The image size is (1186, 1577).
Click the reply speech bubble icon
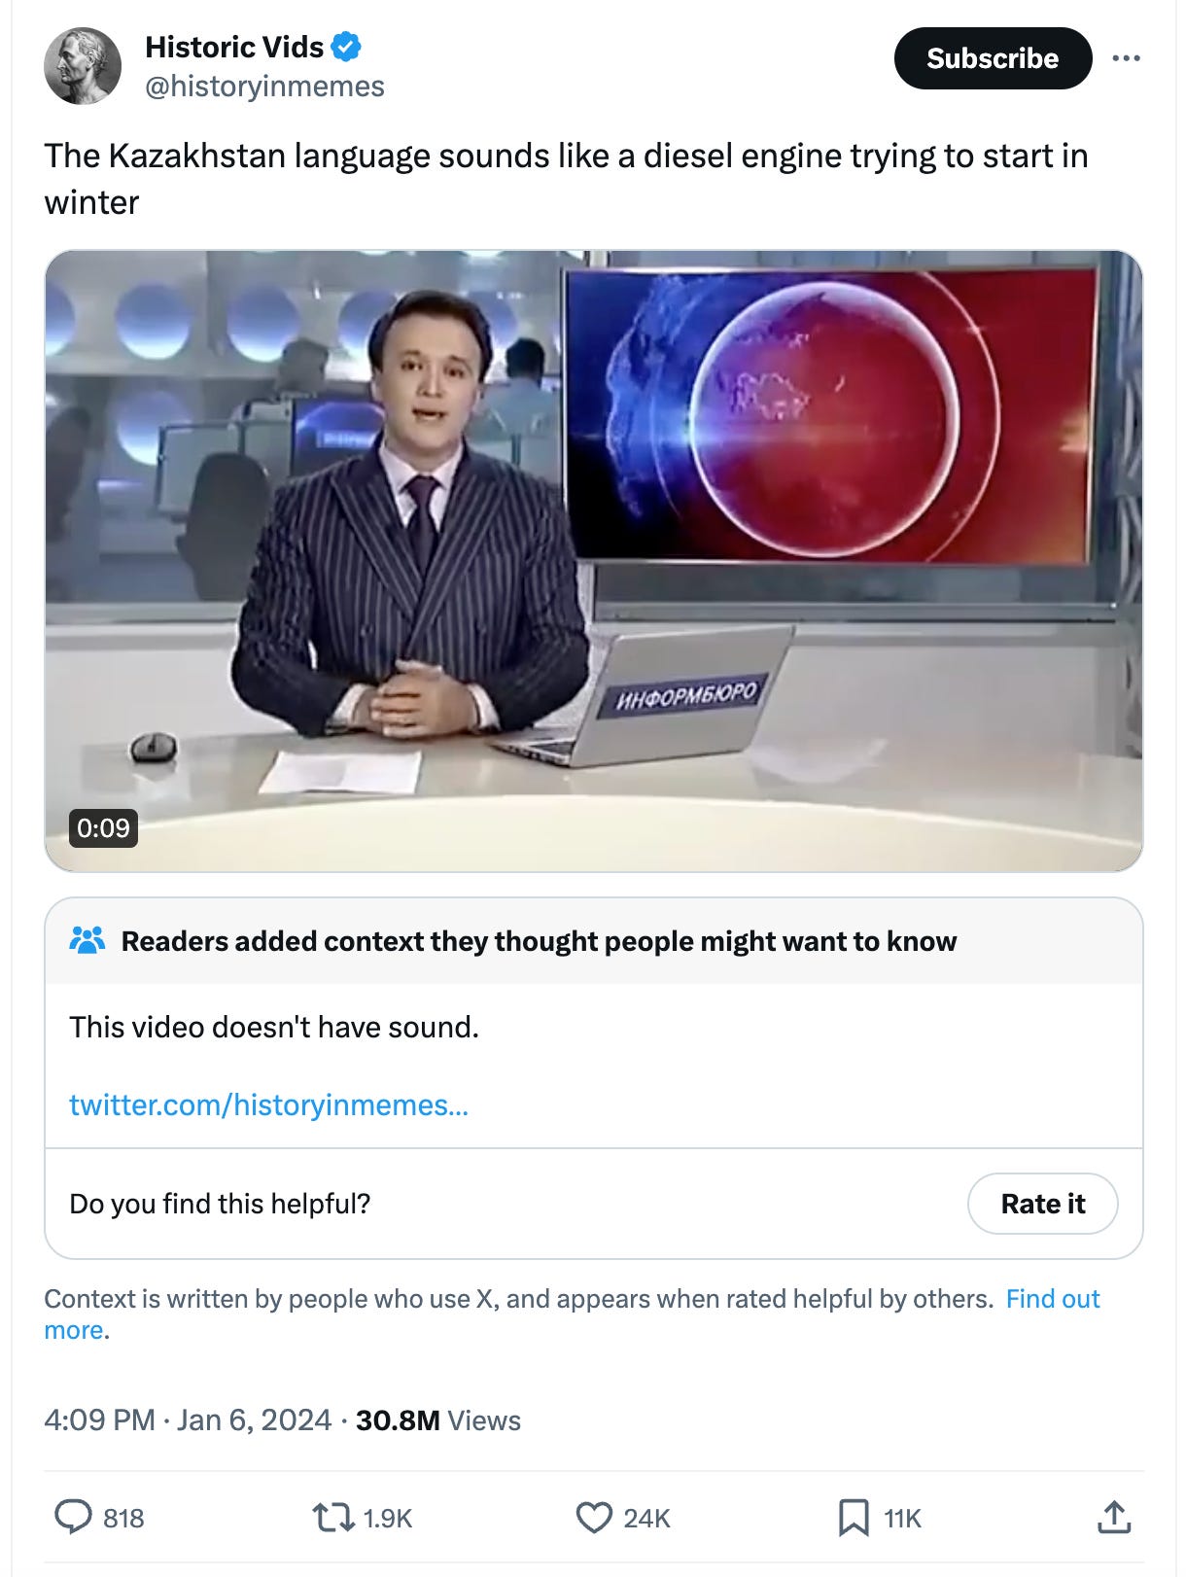tap(73, 1517)
